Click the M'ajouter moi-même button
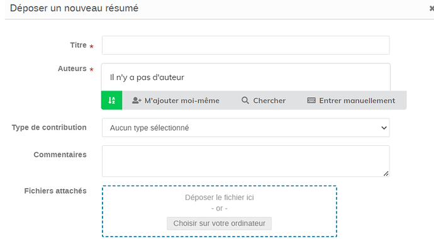Viewport: 434px width, 239px height. click(x=175, y=101)
